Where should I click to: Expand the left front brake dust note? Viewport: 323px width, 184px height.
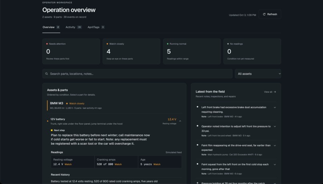[x=275, y=108]
